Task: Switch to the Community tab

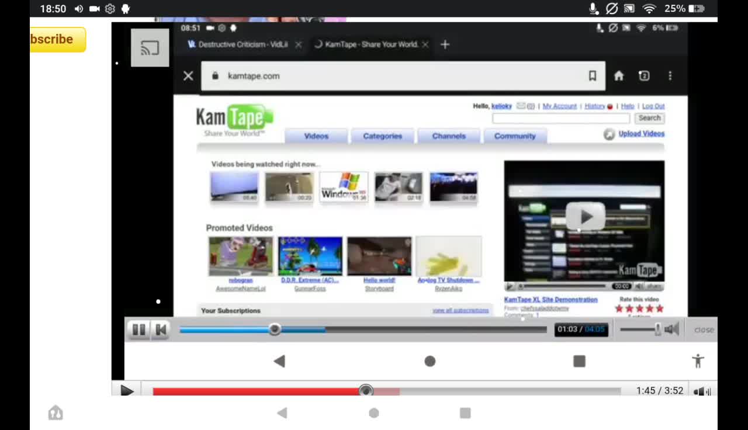Action: (x=515, y=136)
